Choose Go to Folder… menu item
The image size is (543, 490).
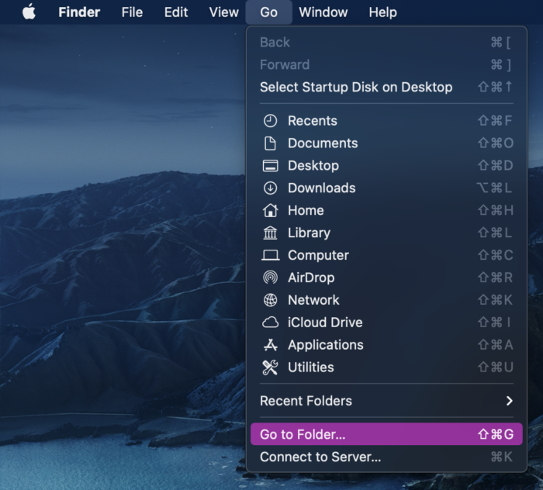pos(386,434)
